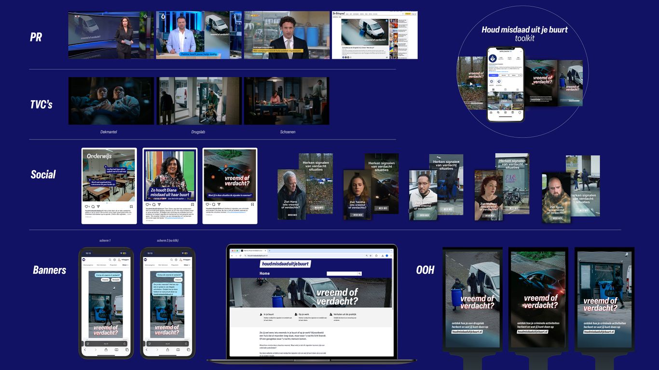Screen dimensions: 659x370
Task: Click the heart icon under the Onderwijs post
Action: (87, 206)
